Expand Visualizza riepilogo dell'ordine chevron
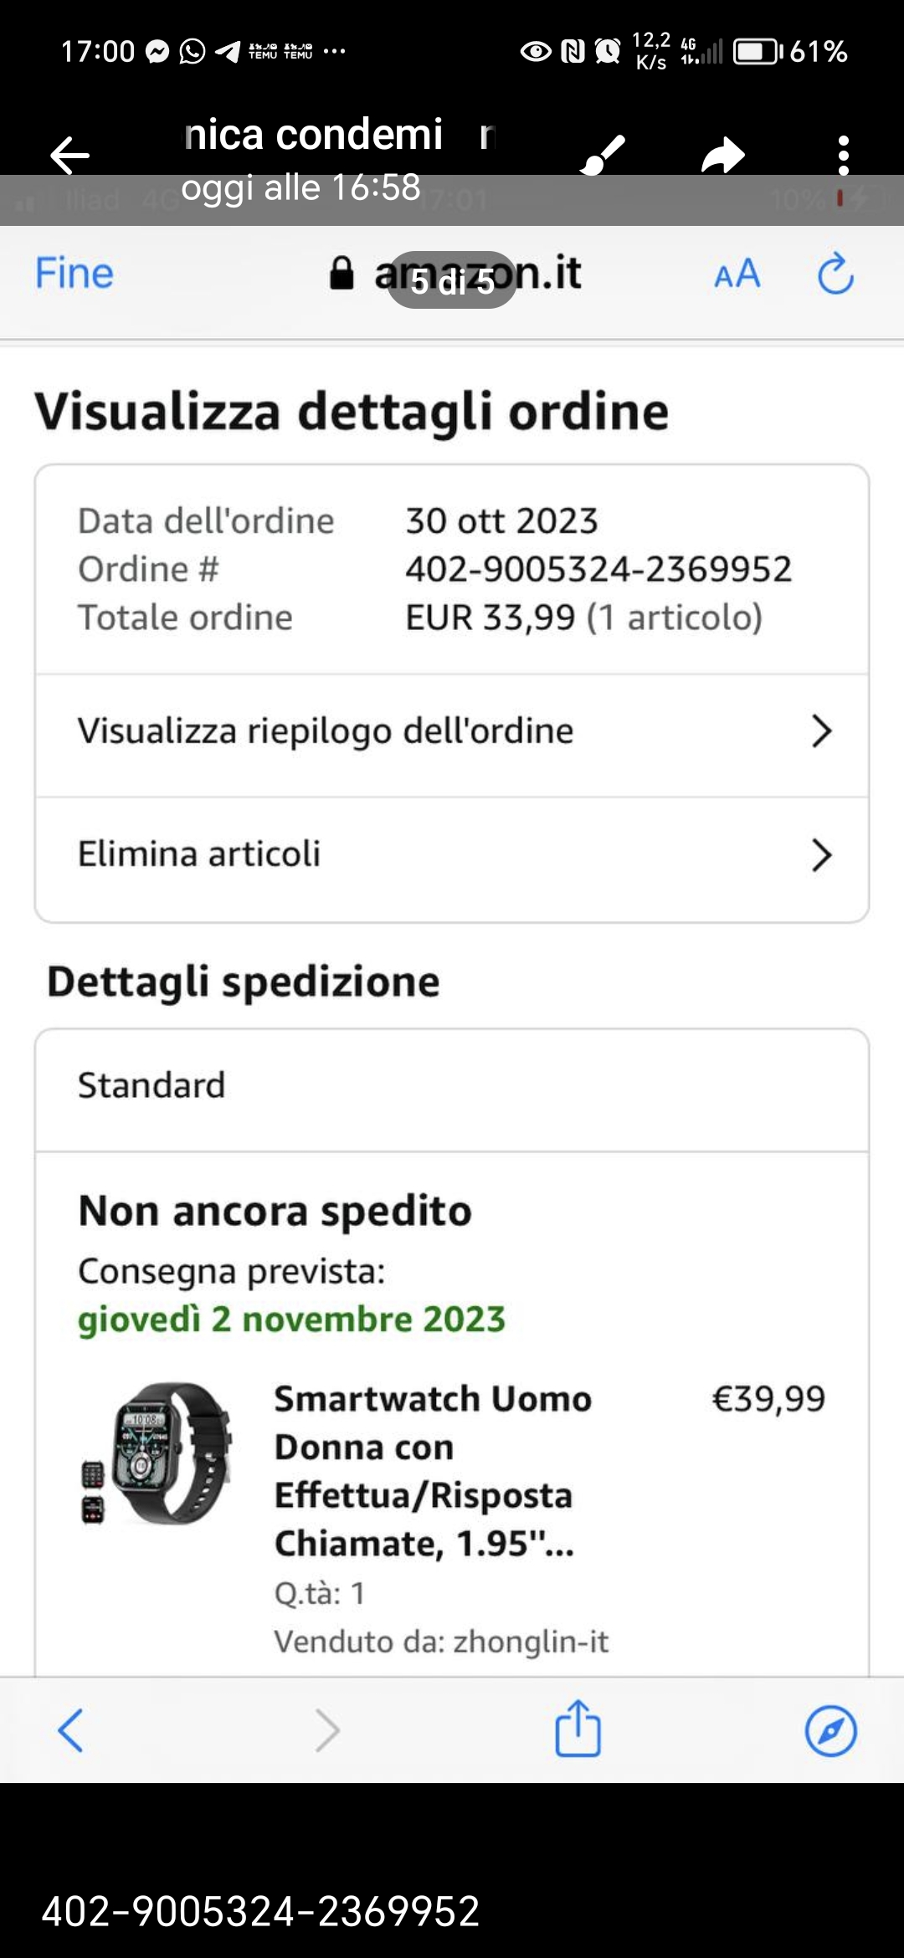904x1958 pixels. pyautogui.click(x=821, y=731)
